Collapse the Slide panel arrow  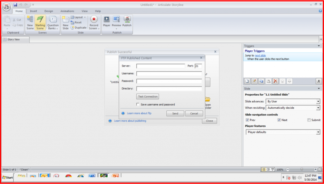click(x=319, y=88)
